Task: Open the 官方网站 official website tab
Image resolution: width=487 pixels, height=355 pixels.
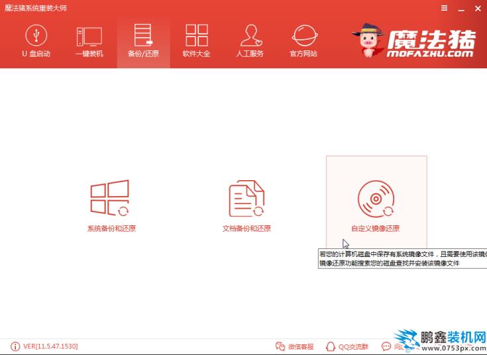Action: (304, 41)
